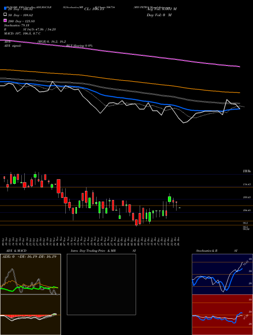Image resolution: width=253 pixels, height=335 pixels.
Task: Select the '20 Day = 106.02' legend text
Action: 20,9
